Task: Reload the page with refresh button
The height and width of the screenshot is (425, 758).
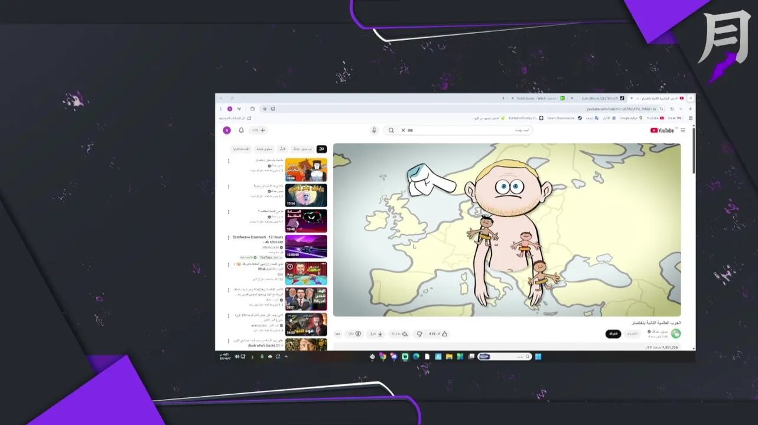Action: 672,109
